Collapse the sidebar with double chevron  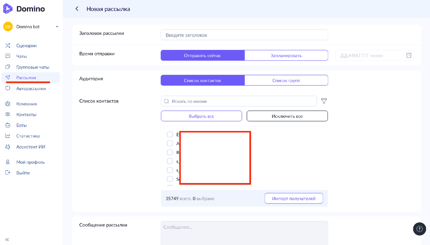coord(7,239)
